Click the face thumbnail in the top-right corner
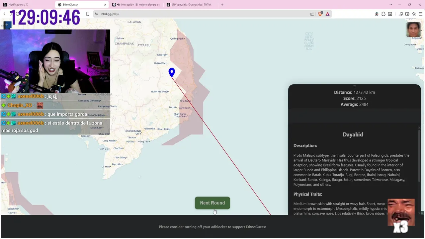Image resolution: width=425 pixels, height=239 pixels. 413,30
